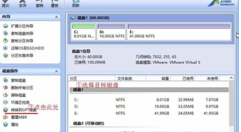Sort by the 容量 column header
The width and height of the screenshot is (241, 132).
158,79
